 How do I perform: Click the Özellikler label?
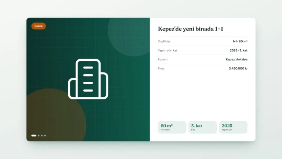click(x=164, y=42)
